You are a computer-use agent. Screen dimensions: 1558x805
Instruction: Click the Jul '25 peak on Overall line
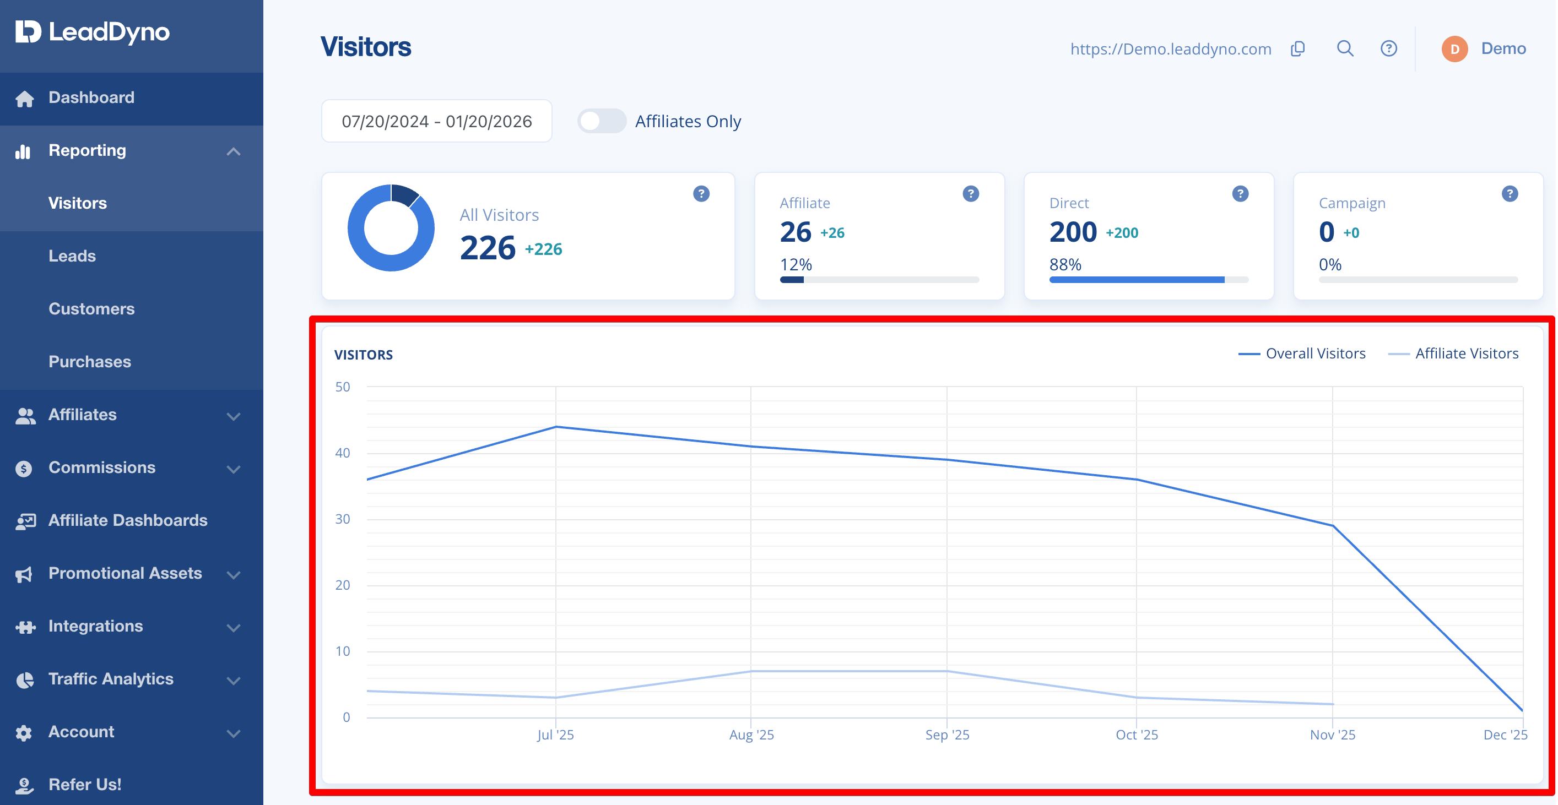click(x=556, y=427)
